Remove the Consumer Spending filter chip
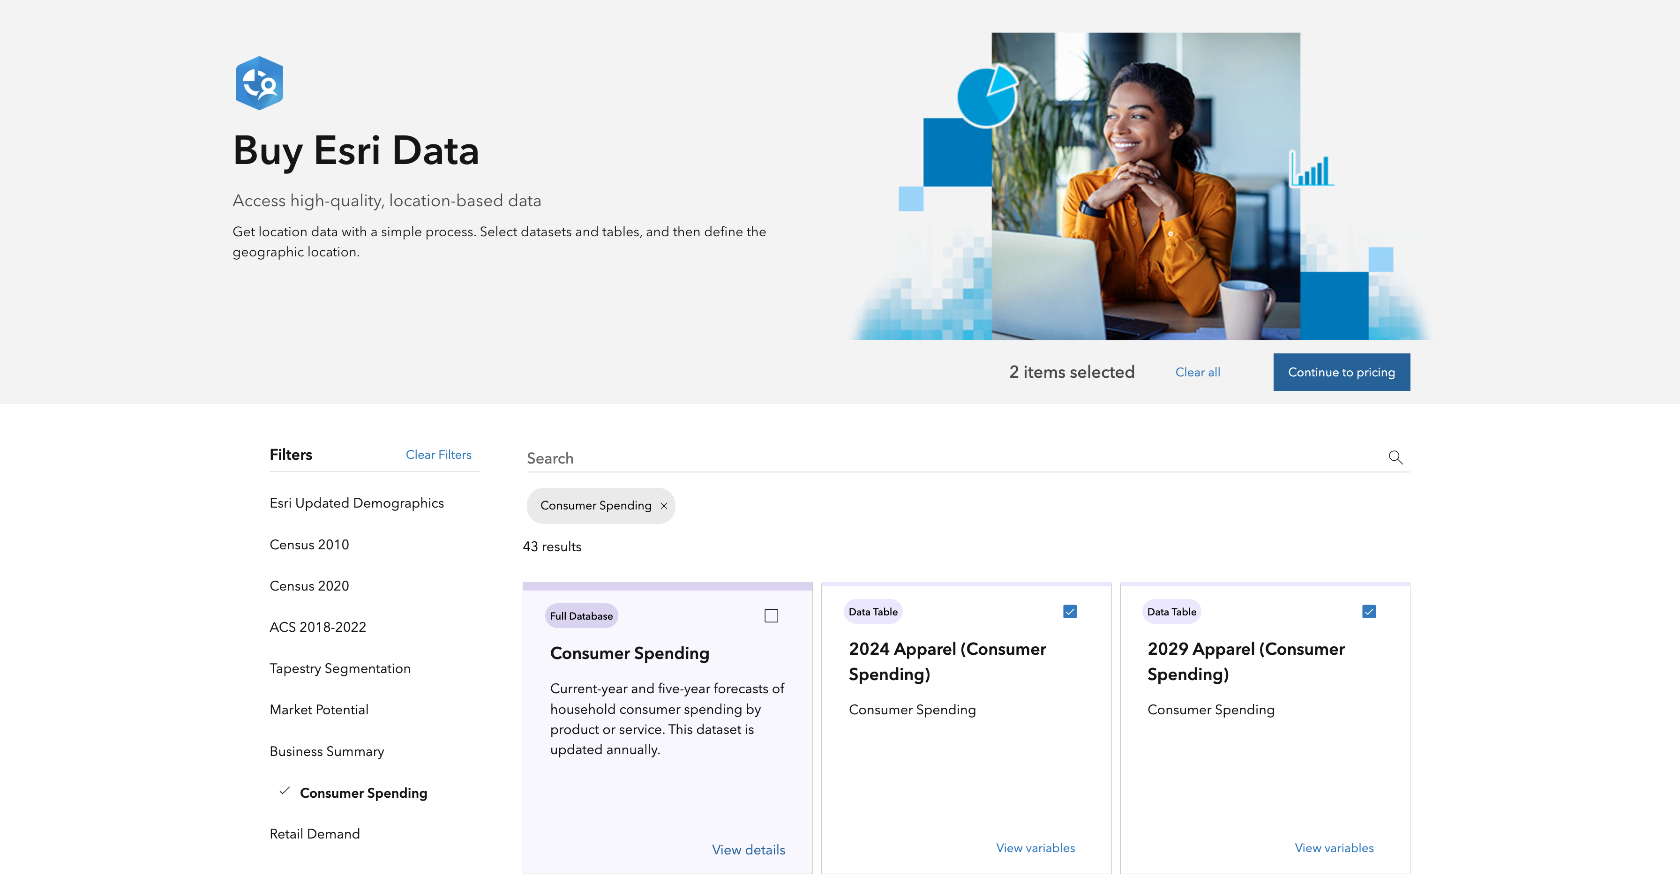The height and width of the screenshot is (876, 1680). [x=664, y=506]
